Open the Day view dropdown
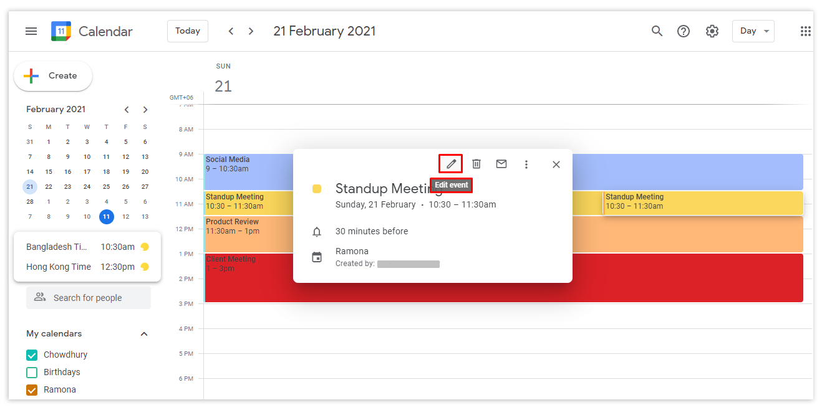The height and width of the screenshot is (410, 822). coord(753,31)
